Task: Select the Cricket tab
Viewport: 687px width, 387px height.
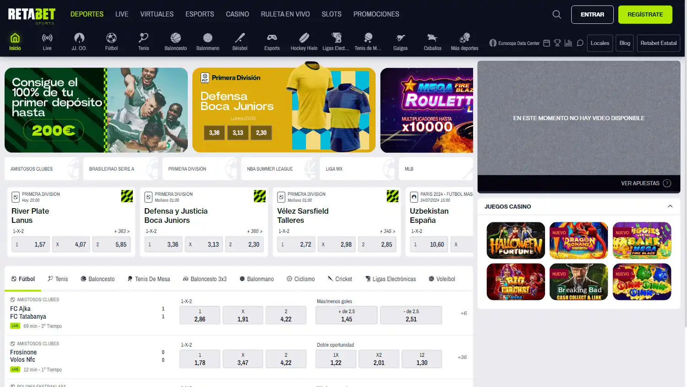Action: pyautogui.click(x=340, y=279)
